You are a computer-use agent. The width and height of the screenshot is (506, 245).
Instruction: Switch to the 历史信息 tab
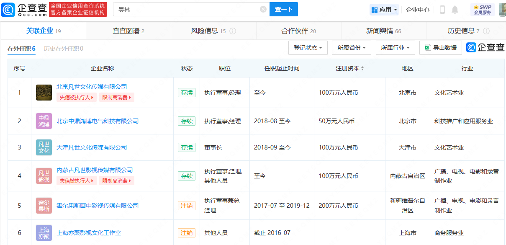point(466,31)
